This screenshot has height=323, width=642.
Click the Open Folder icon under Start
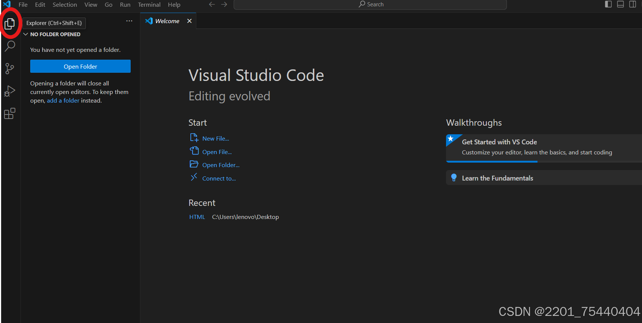(x=194, y=164)
